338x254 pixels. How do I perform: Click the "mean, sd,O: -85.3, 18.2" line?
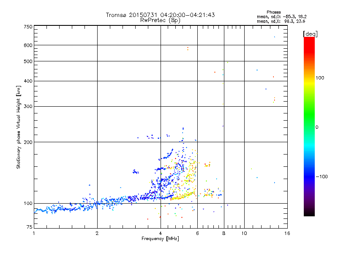tap(281, 17)
